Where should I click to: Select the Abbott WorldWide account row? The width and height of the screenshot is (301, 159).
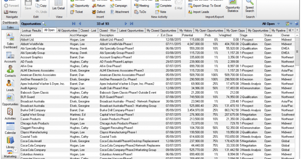(x=157, y=44)
